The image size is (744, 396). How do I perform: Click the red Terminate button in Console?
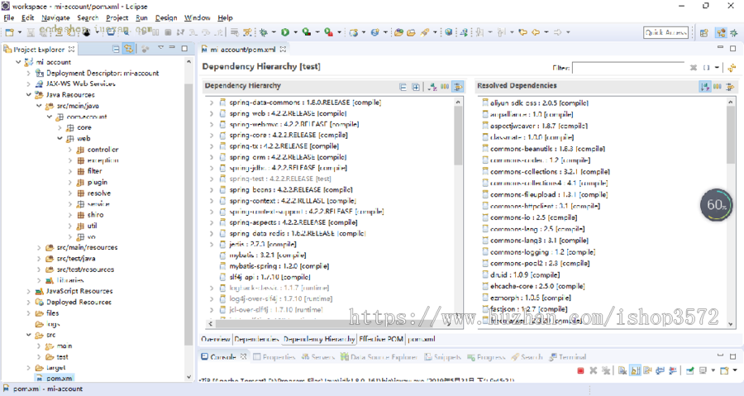click(581, 370)
